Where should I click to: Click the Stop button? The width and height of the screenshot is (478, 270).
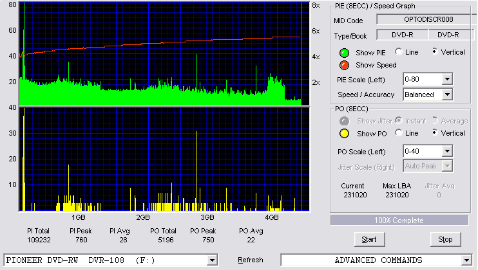coord(445,240)
